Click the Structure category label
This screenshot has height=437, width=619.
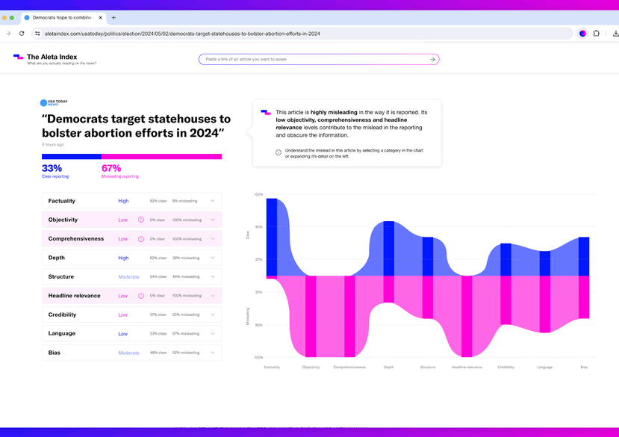tap(62, 276)
